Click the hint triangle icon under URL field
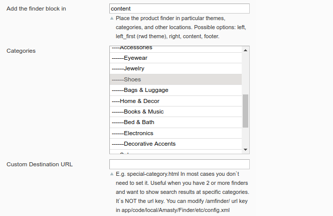The width and height of the screenshot is (333, 216). click(111, 174)
